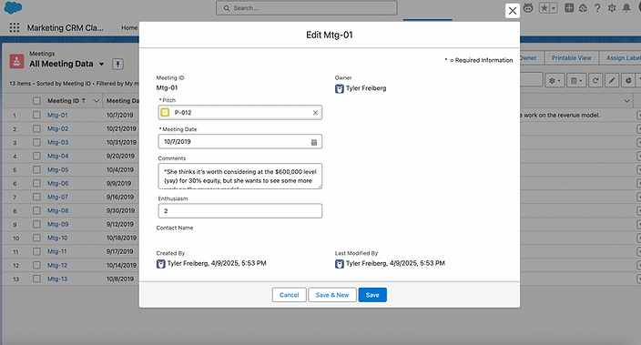Open the Favorites list dropdown arrow

tap(554, 8)
